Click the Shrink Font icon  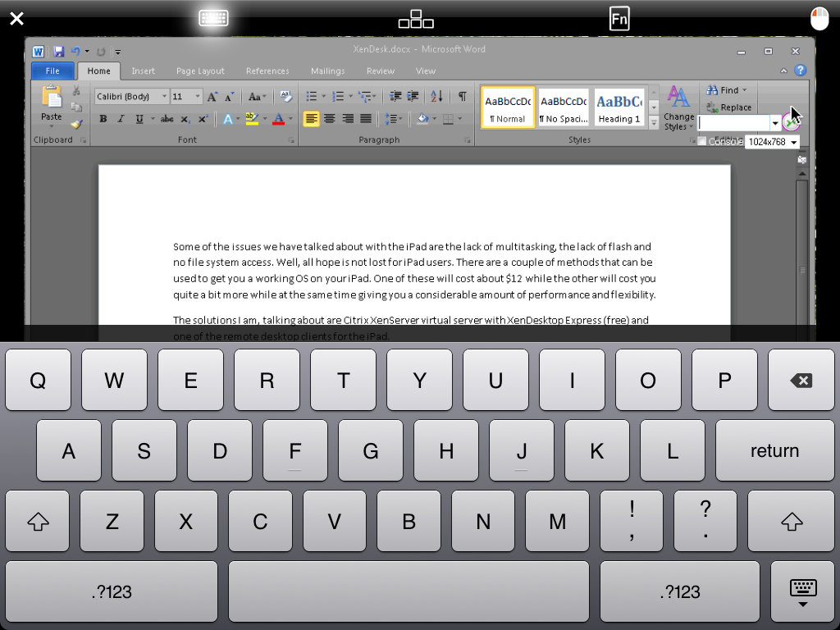pyautogui.click(x=230, y=97)
